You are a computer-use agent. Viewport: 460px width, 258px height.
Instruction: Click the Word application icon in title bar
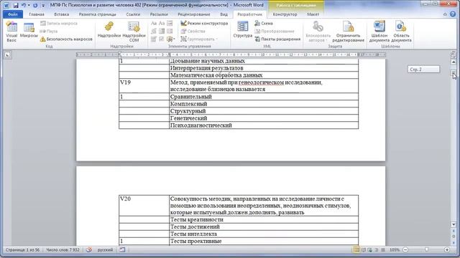click(x=6, y=5)
